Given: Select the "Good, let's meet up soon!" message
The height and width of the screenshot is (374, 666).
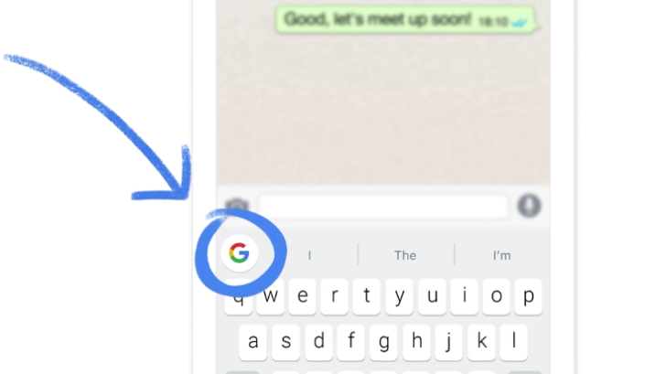Looking at the screenshot, I should point(405,19).
